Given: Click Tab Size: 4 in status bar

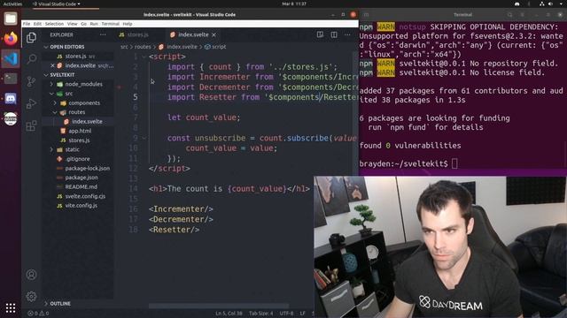Looking at the screenshot, I should coord(261,314).
